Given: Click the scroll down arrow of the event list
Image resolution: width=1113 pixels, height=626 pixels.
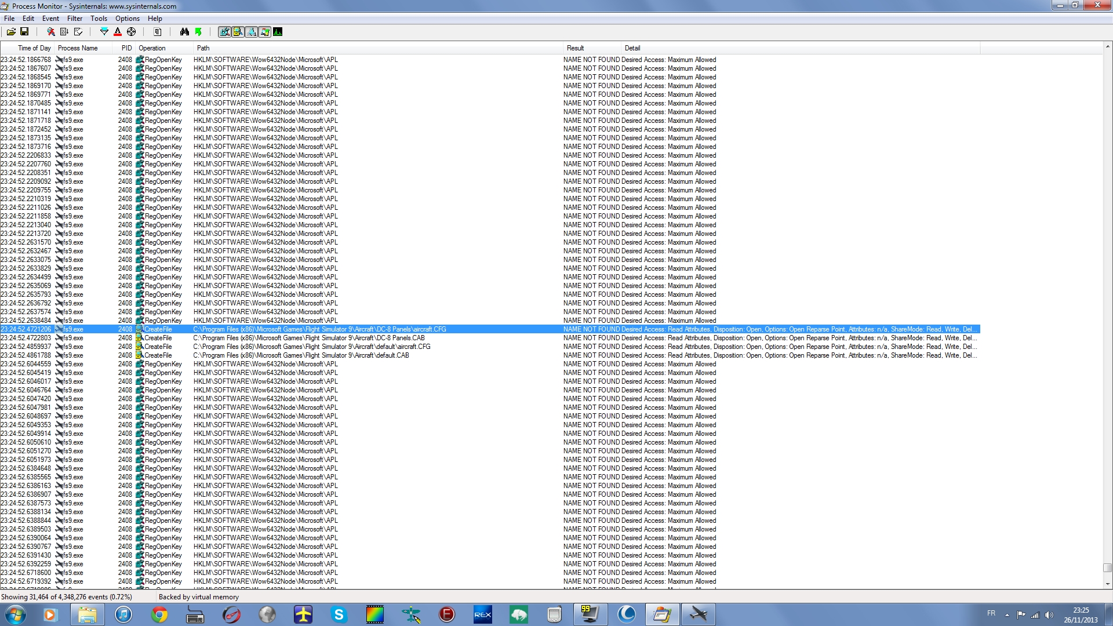Looking at the screenshot, I should point(1107,584).
